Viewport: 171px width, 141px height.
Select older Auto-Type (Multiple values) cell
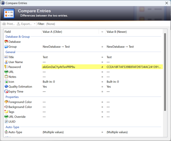pos(53,132)
